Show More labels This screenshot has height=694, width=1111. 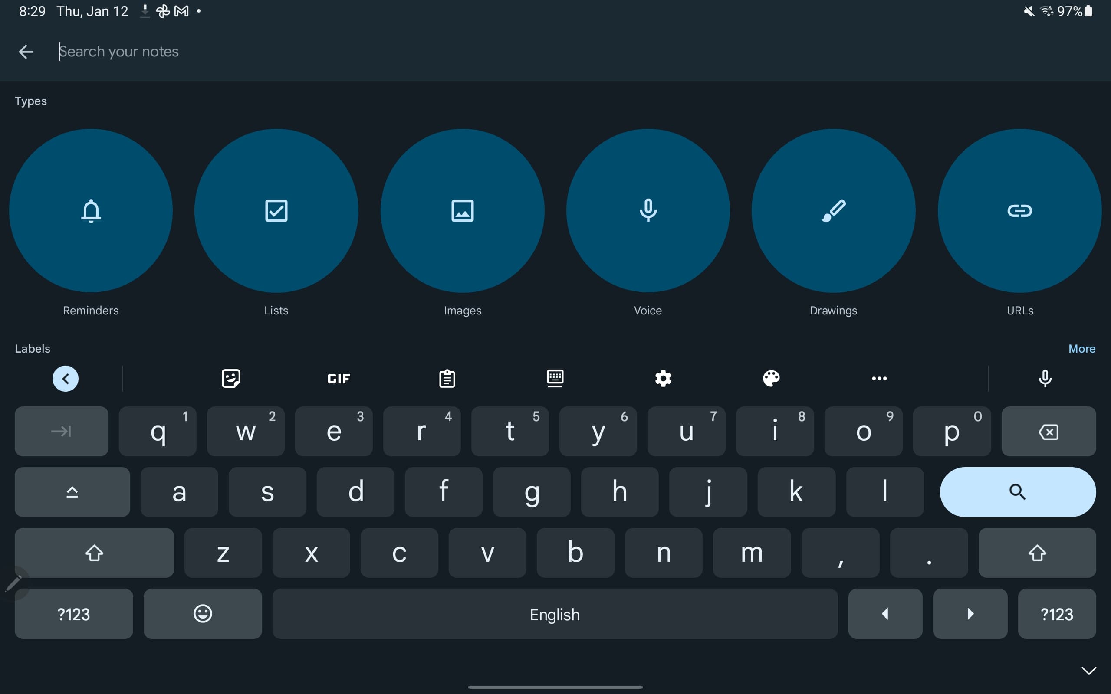click(x=1081, y=349)
